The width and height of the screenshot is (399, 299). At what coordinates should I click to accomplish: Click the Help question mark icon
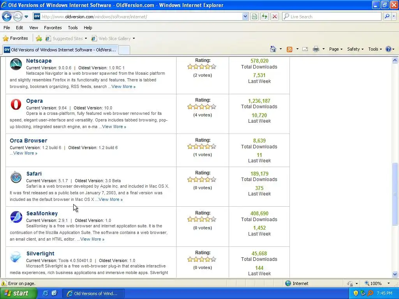(x=388, y=49)
